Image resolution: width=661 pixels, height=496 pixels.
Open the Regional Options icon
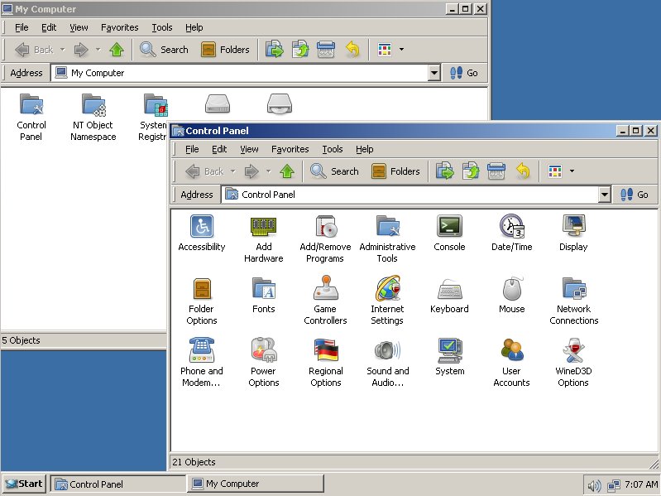click(325, 350)
